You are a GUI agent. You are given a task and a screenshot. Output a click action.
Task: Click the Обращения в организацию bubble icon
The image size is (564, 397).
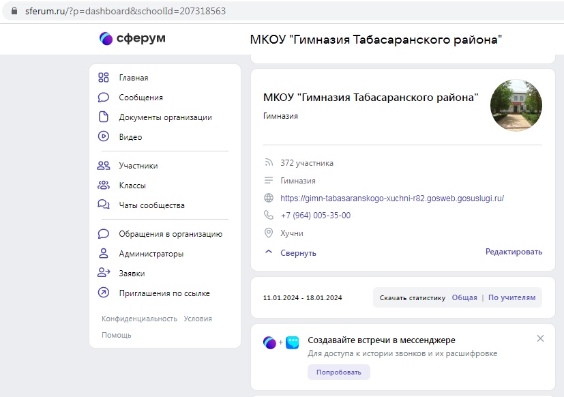[x=104, y=234]
